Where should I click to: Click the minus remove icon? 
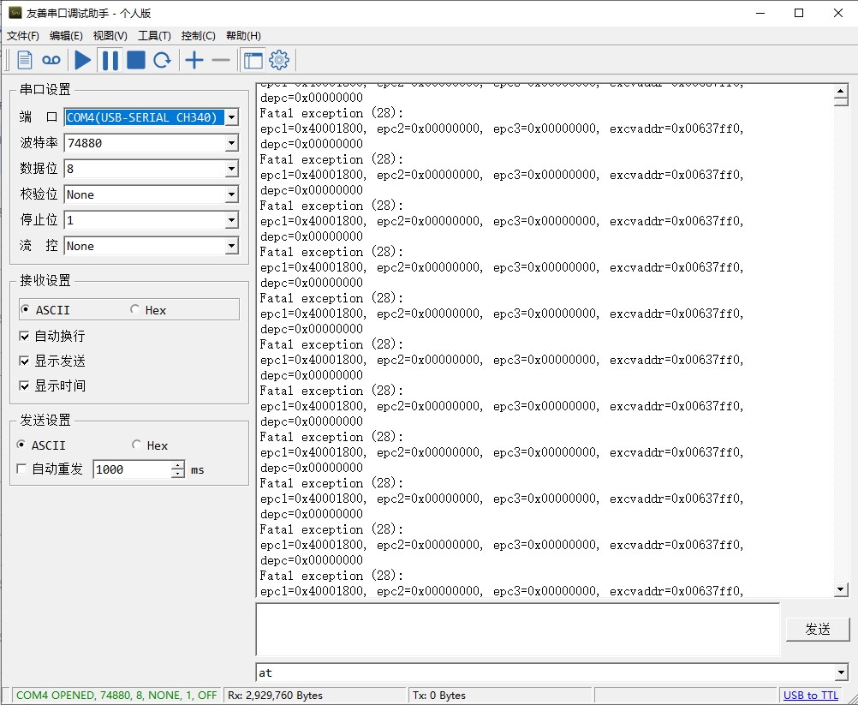pos(221,60)
